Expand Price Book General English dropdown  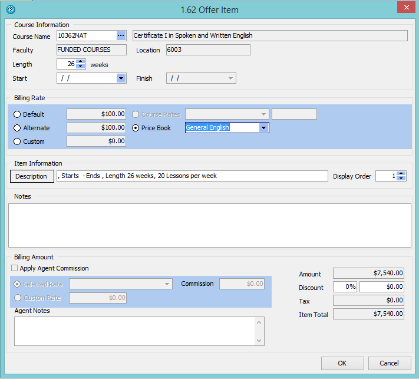click(263, 128)
